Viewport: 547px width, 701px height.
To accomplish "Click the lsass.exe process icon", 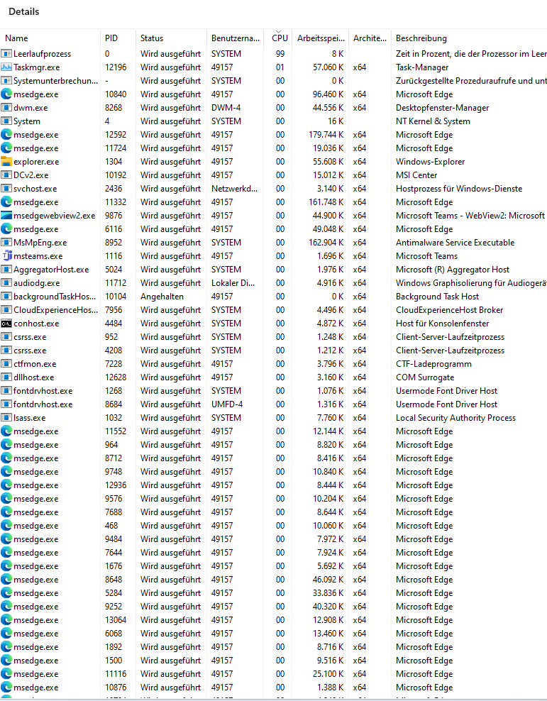I will click(6, 418).
